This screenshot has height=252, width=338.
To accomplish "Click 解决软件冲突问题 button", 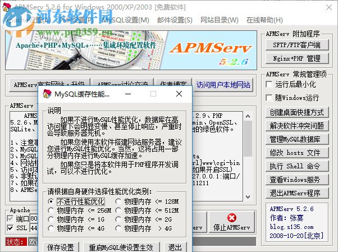I will pyautogui.click(x=297, y=126).
